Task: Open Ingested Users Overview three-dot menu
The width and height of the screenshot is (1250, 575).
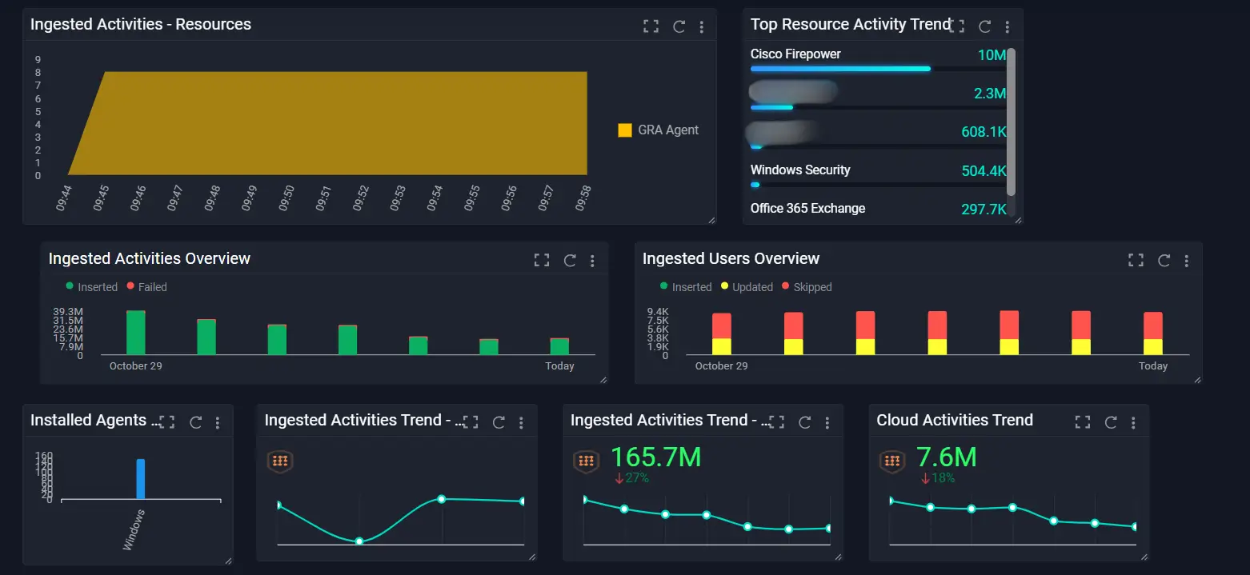Action: tap(1187, 260)
